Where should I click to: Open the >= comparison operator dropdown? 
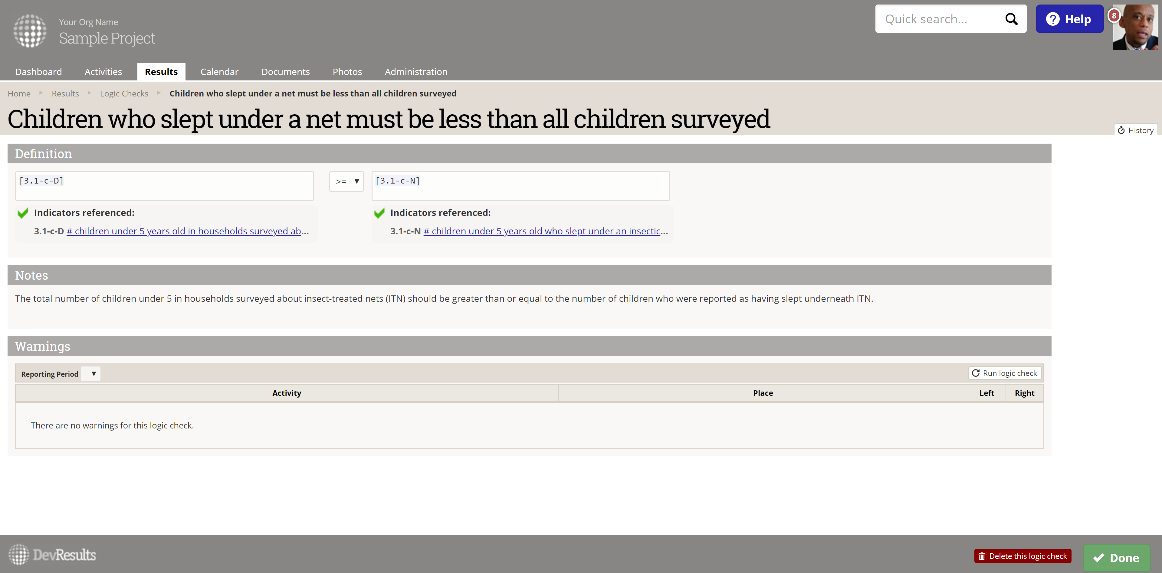[x=346, y=181]
